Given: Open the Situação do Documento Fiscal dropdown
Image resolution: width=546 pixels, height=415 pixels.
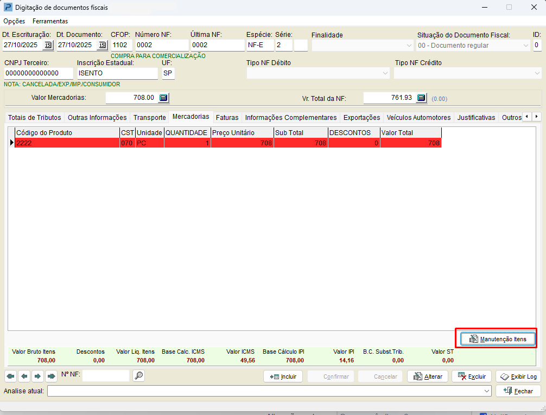Looking at the screenshot, I should tap(525, 46).
